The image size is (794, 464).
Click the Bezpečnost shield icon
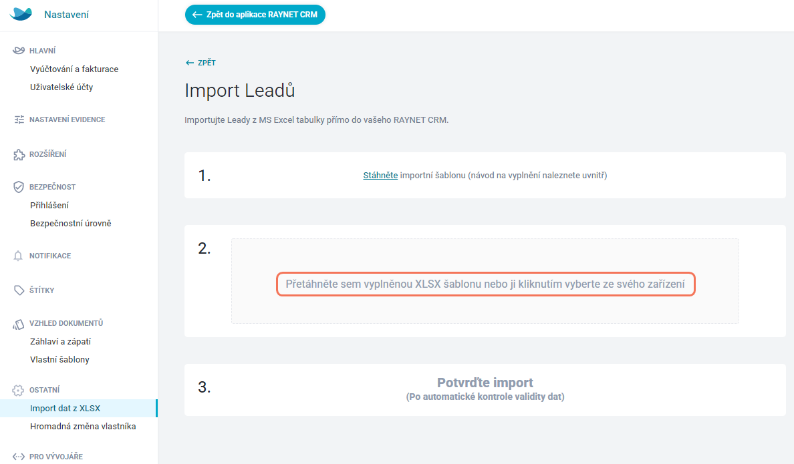19,187
